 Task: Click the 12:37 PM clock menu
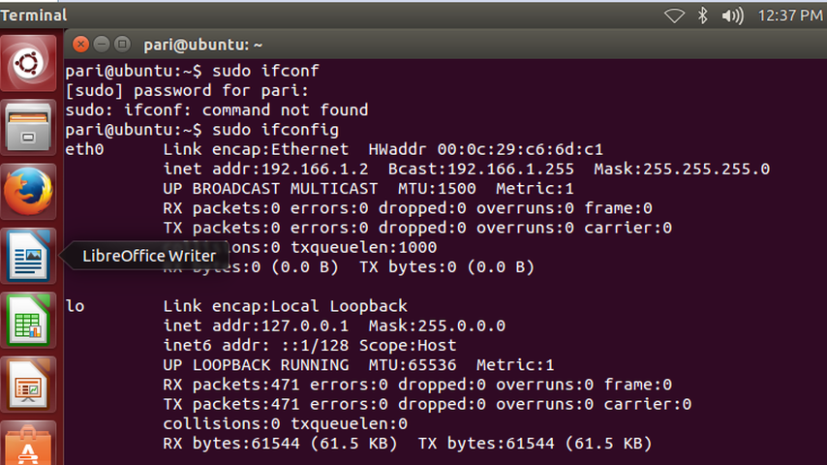[x=783, y=15]
